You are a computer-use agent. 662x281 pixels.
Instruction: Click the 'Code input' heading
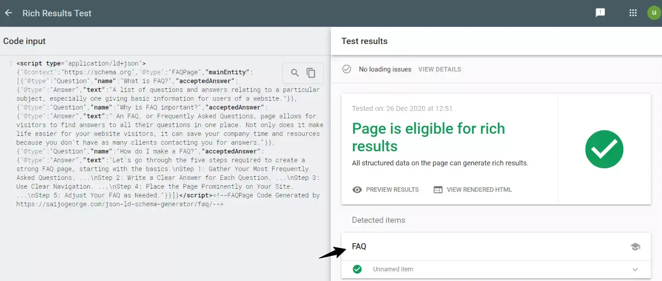25,41
